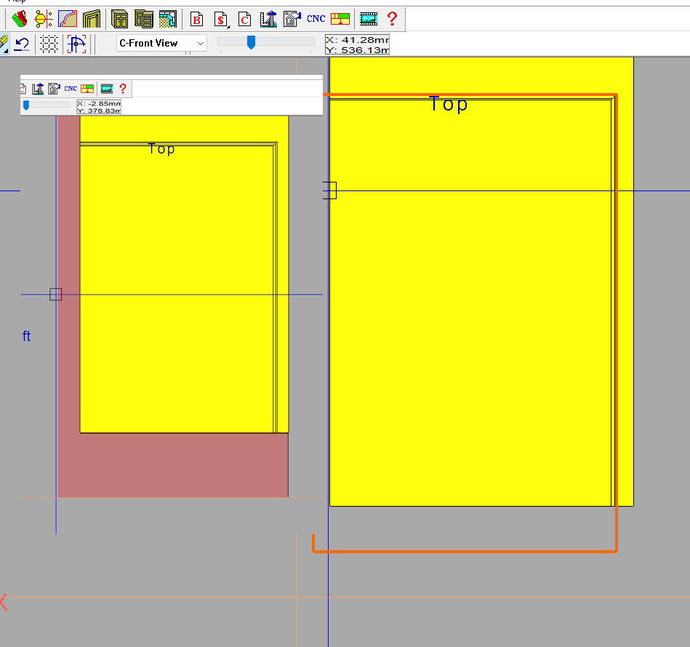Click the zoom slider beside the view dropdown

point(251,43)
